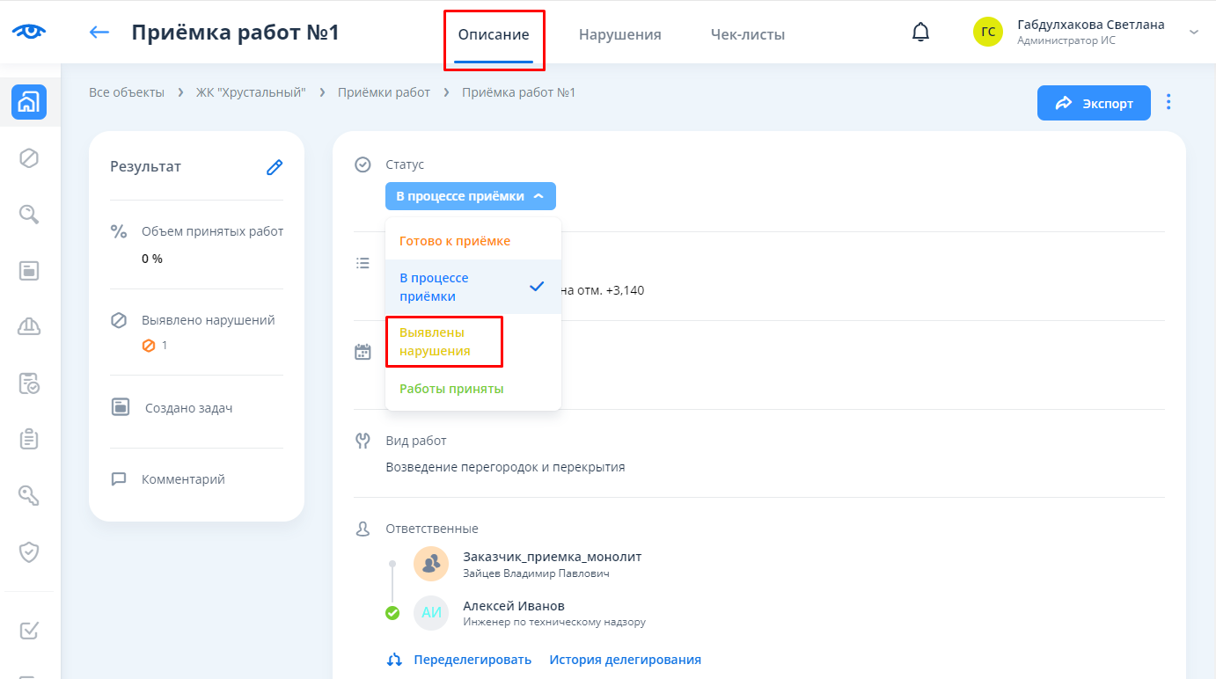1216x679 pixels.
Task: Click the pencil edit icon in Результат
Action: [275, 167]
